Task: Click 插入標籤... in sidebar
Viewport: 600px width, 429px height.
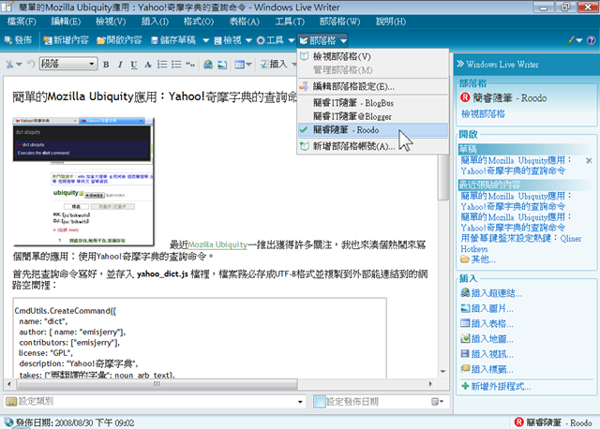Action: (487, 369)
